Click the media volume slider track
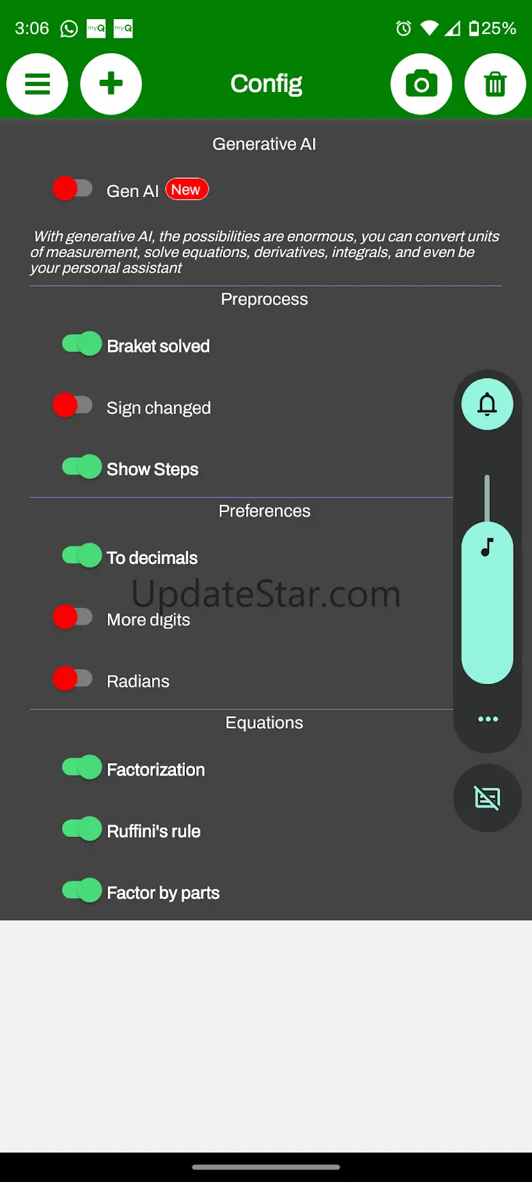Image resolution: width=532 pixels, height=1182 pixels. coord(487,579)
